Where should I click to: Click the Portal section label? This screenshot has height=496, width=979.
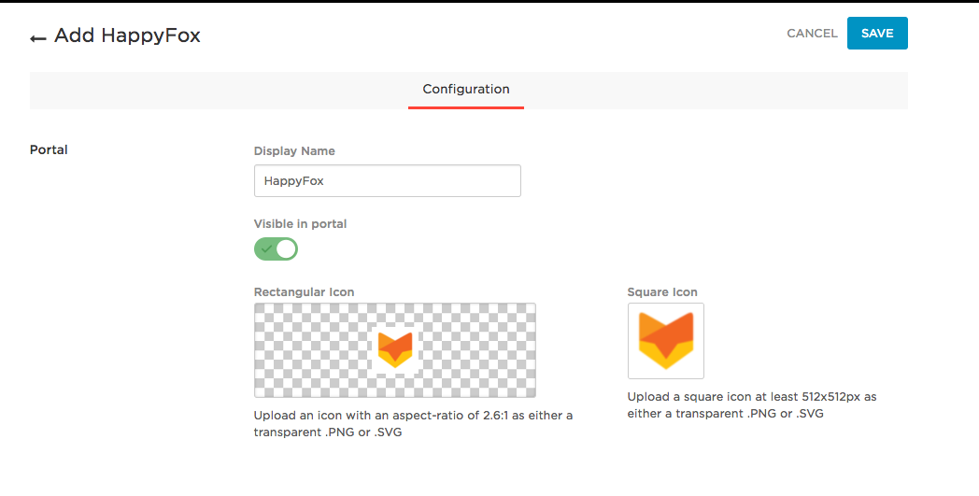tap(49, 149)
